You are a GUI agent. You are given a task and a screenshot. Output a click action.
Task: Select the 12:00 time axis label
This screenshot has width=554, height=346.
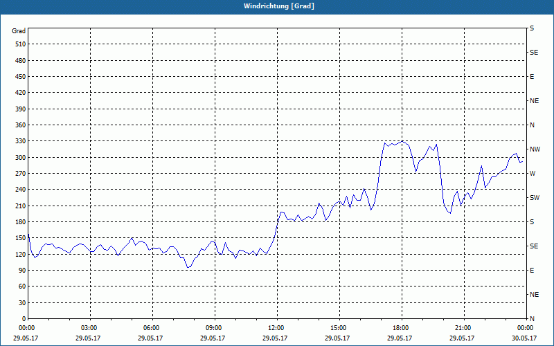(x=278, y=328)
